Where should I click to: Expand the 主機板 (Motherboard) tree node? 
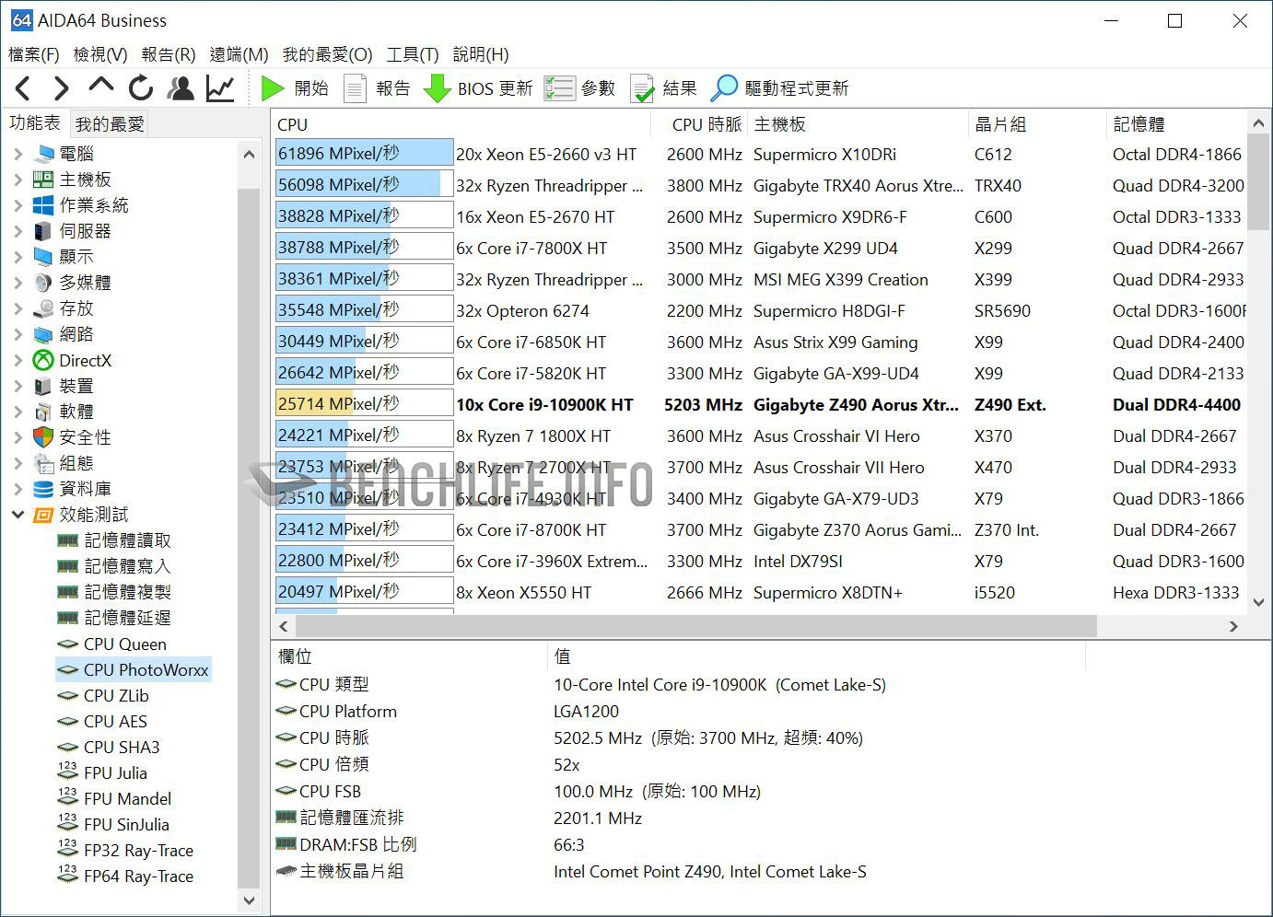click(x=18, y=180)
